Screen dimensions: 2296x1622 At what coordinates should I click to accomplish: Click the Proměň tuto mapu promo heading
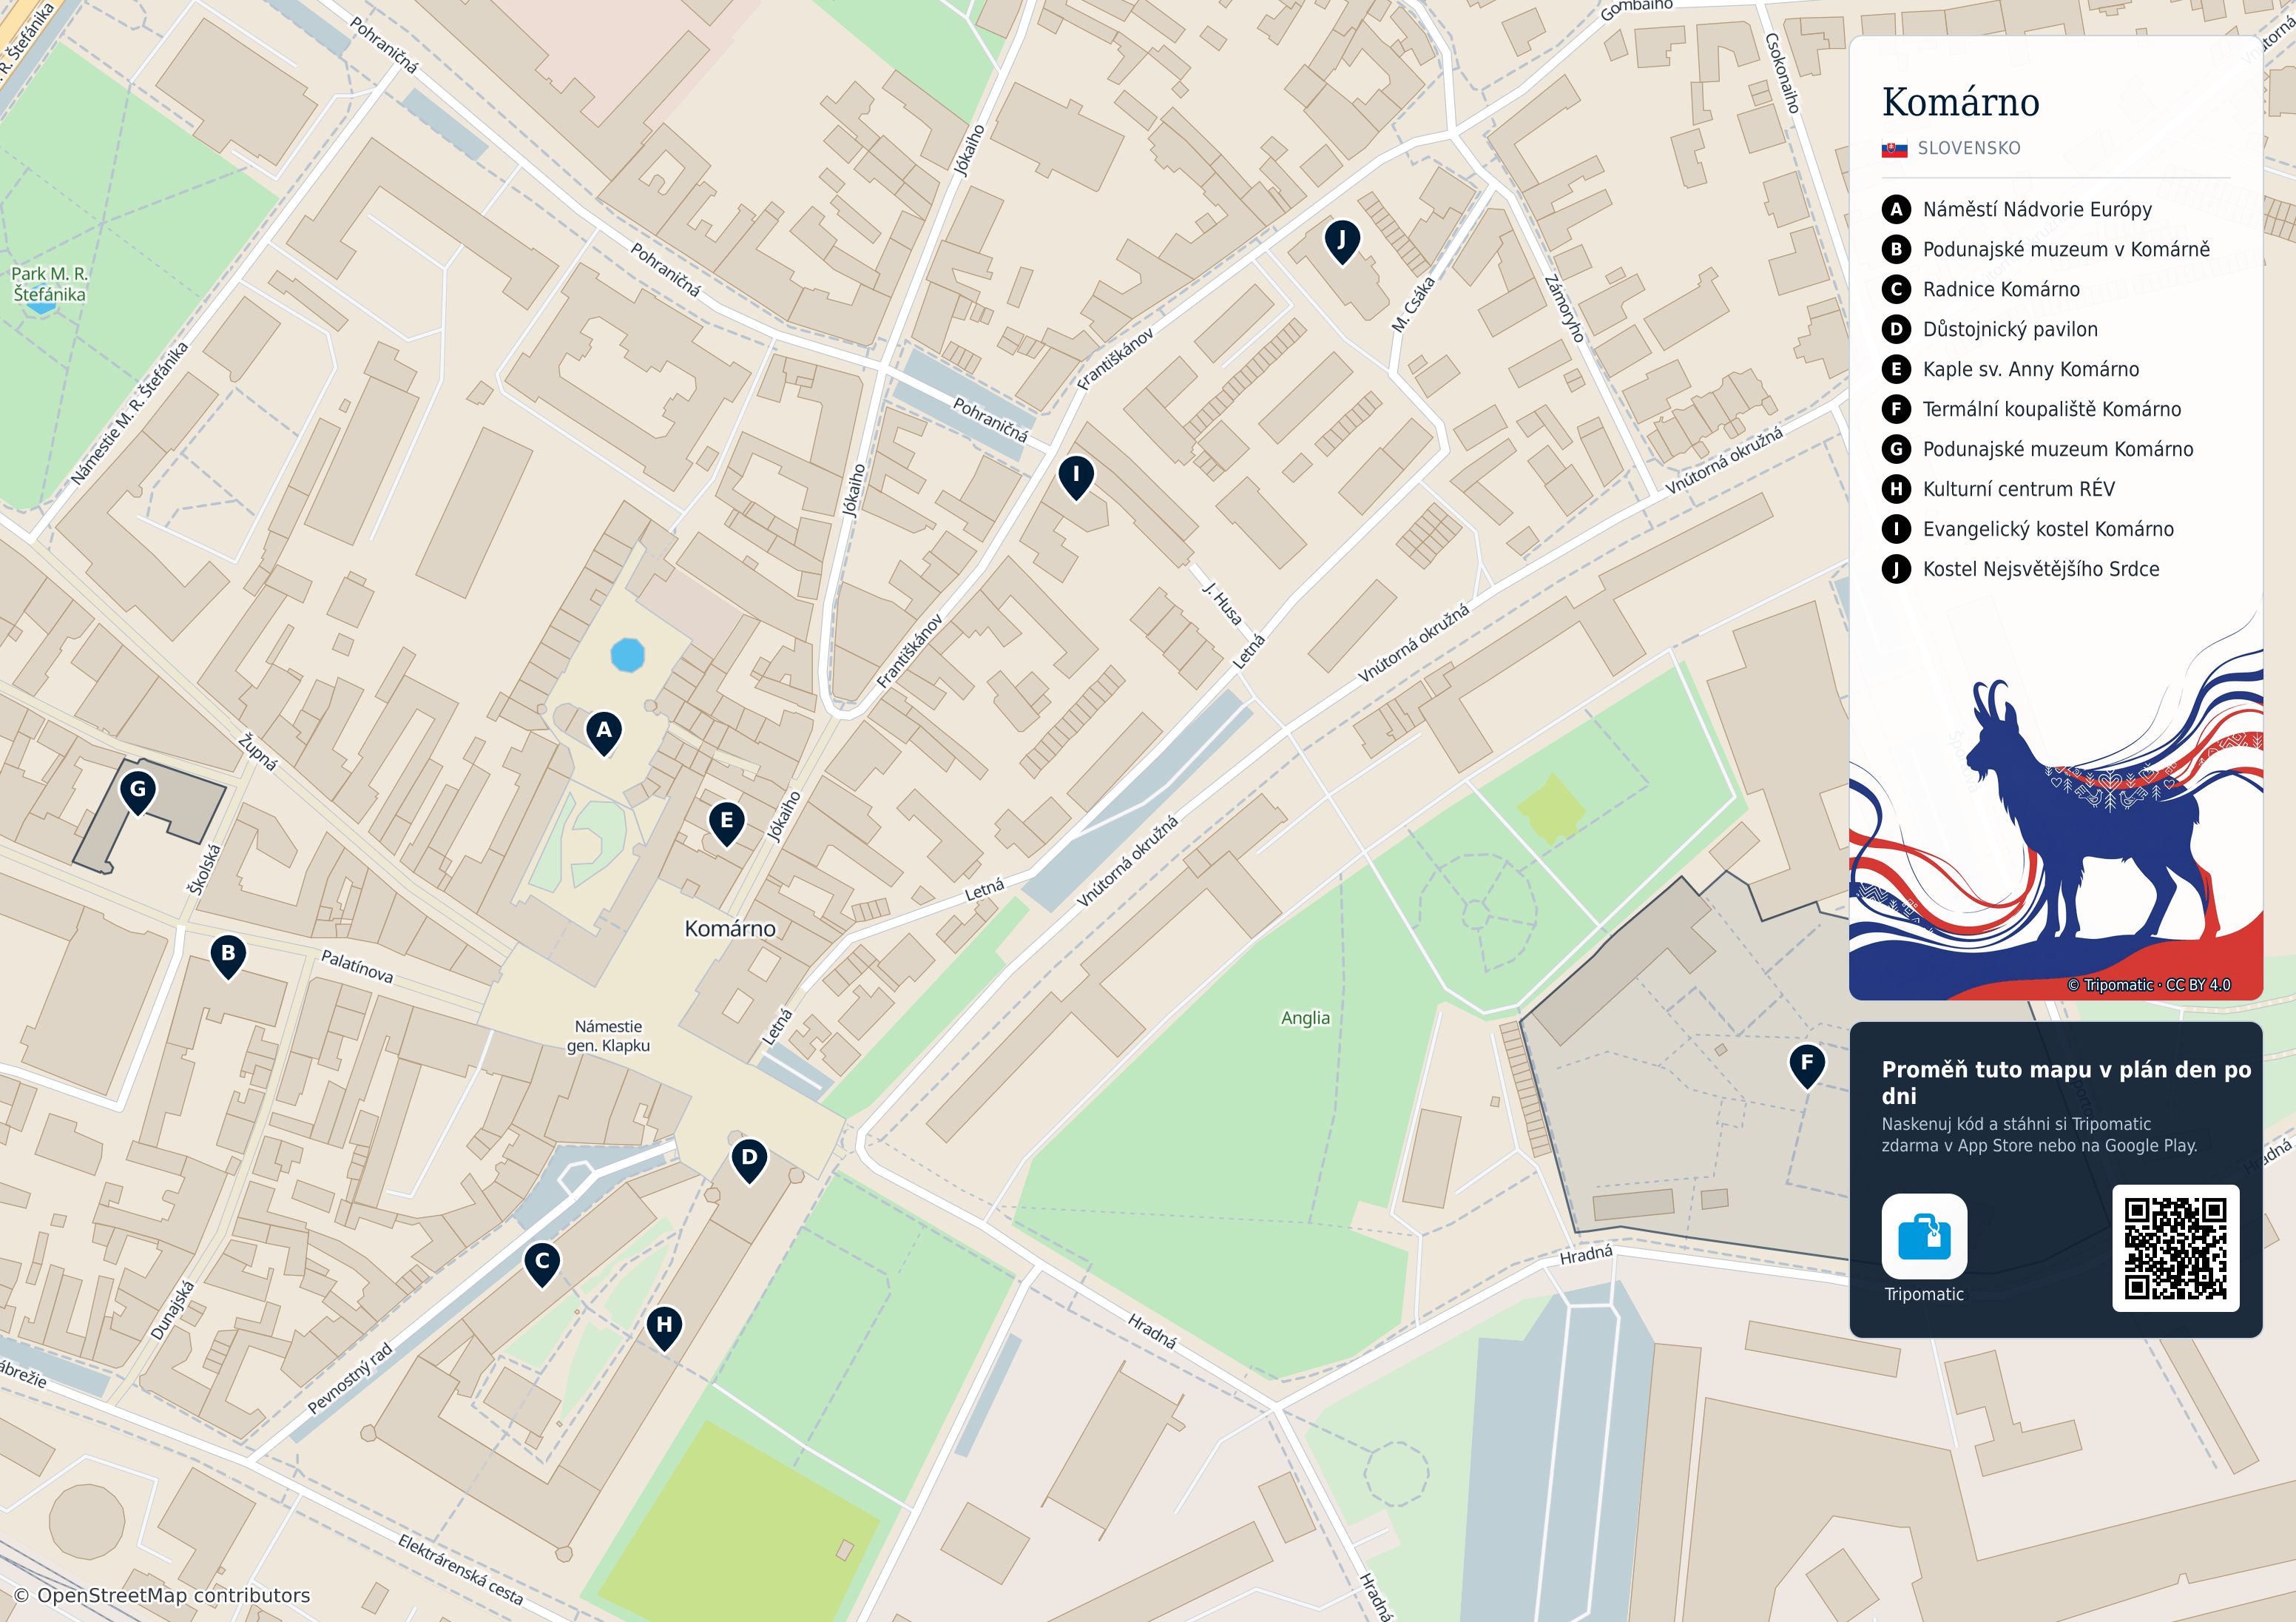point(2066,1083)
